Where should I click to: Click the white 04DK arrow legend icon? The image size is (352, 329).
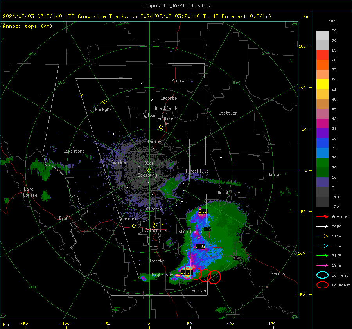pos(322,227)
